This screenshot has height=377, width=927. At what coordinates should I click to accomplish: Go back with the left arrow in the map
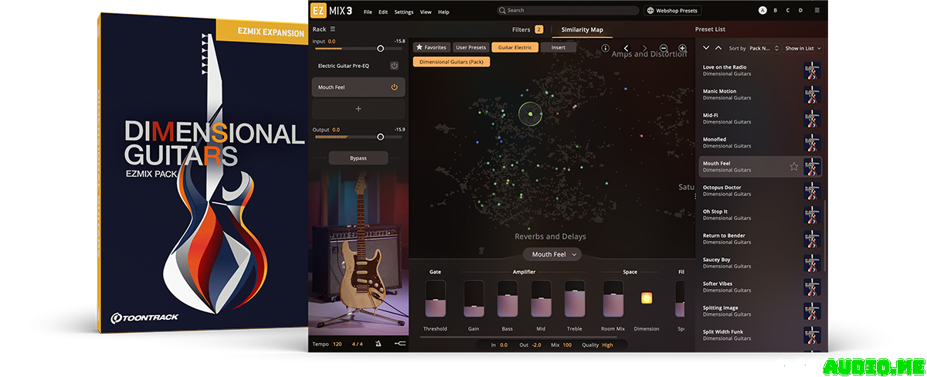626,48
